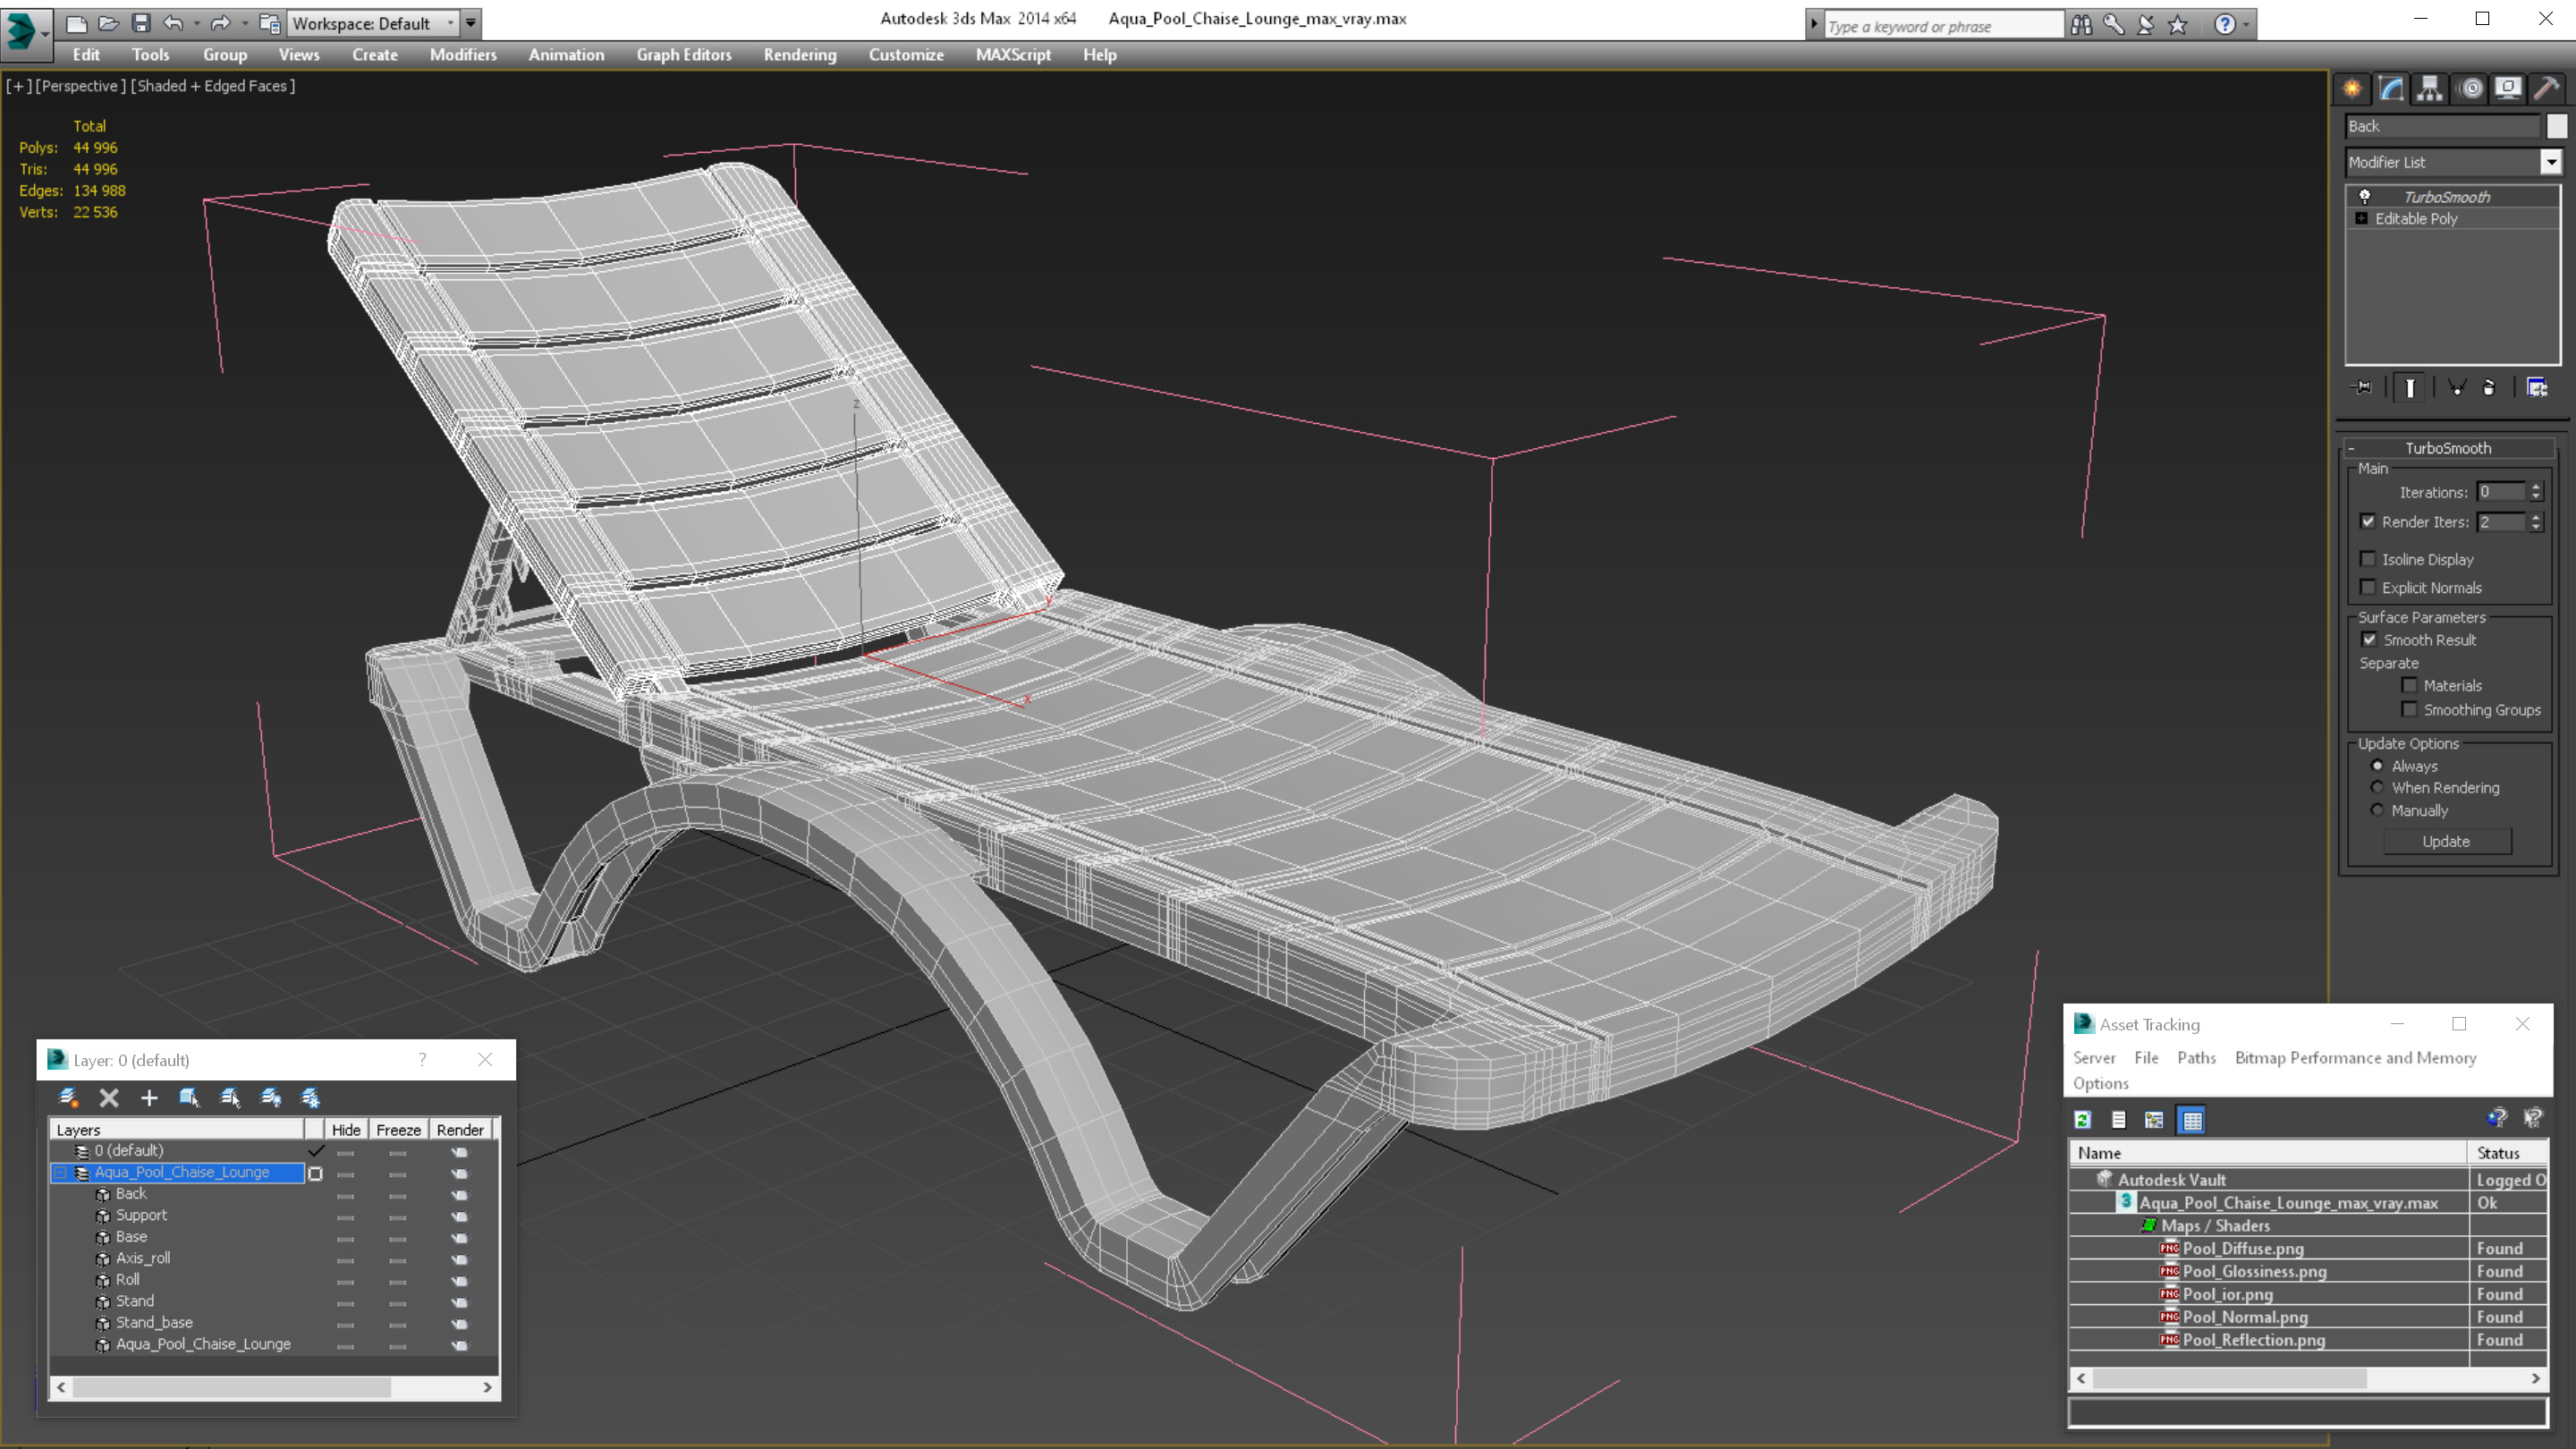The width and height of the screenshot is (2576, 1449).
Task: Enable Separate by Materials checkbox
Action: (2409, 685)
